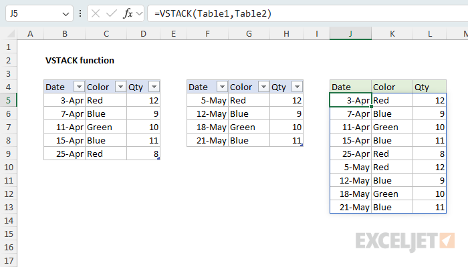Click cell '12-May' in column F
468x267 pixels.
(207, 113)
